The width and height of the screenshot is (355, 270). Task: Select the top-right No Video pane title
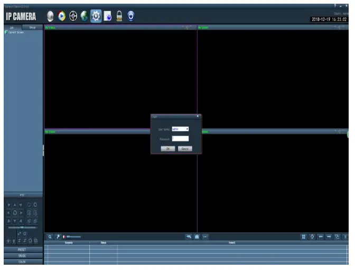click(203, 27)
